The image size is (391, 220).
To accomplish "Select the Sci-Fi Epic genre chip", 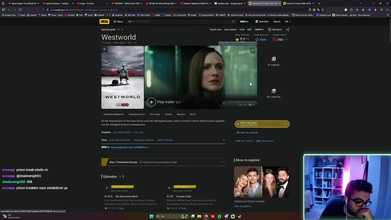I will tap(155, 114).
